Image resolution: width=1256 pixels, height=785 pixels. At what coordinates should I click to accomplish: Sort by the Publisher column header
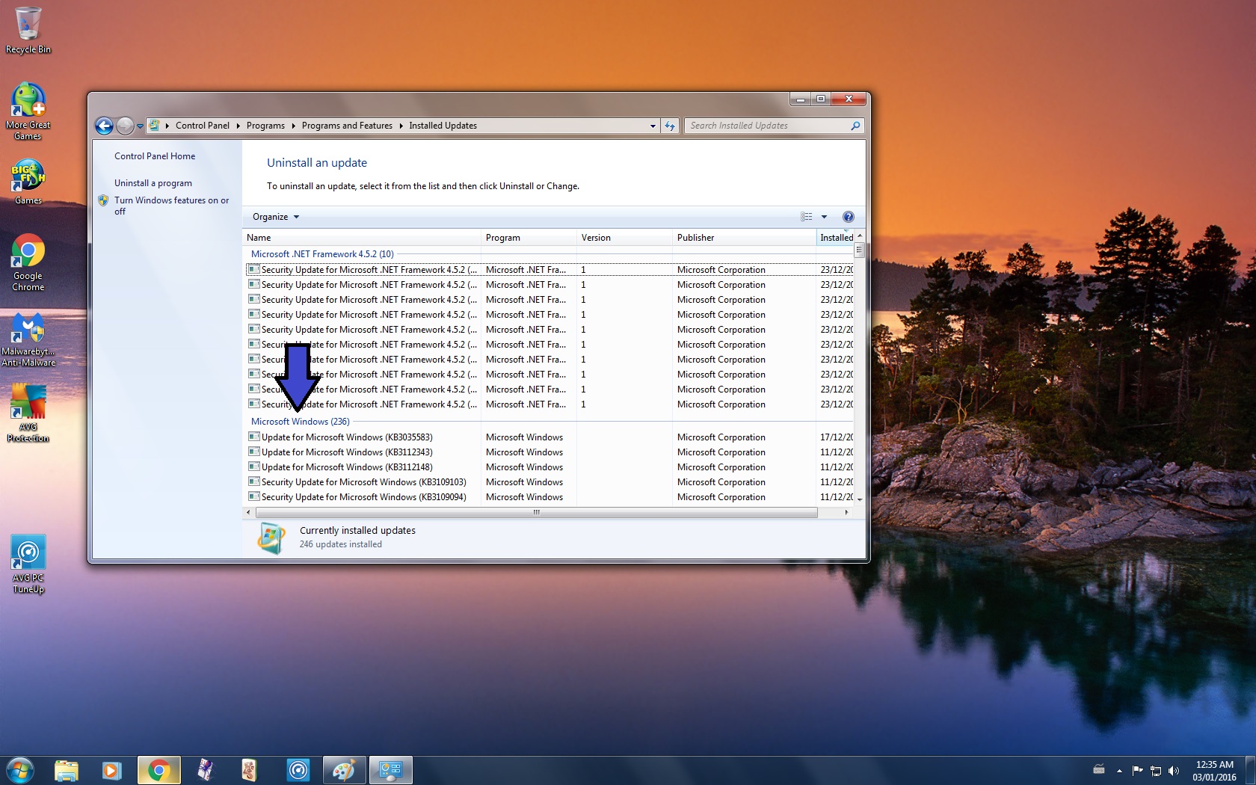point(744,238)
